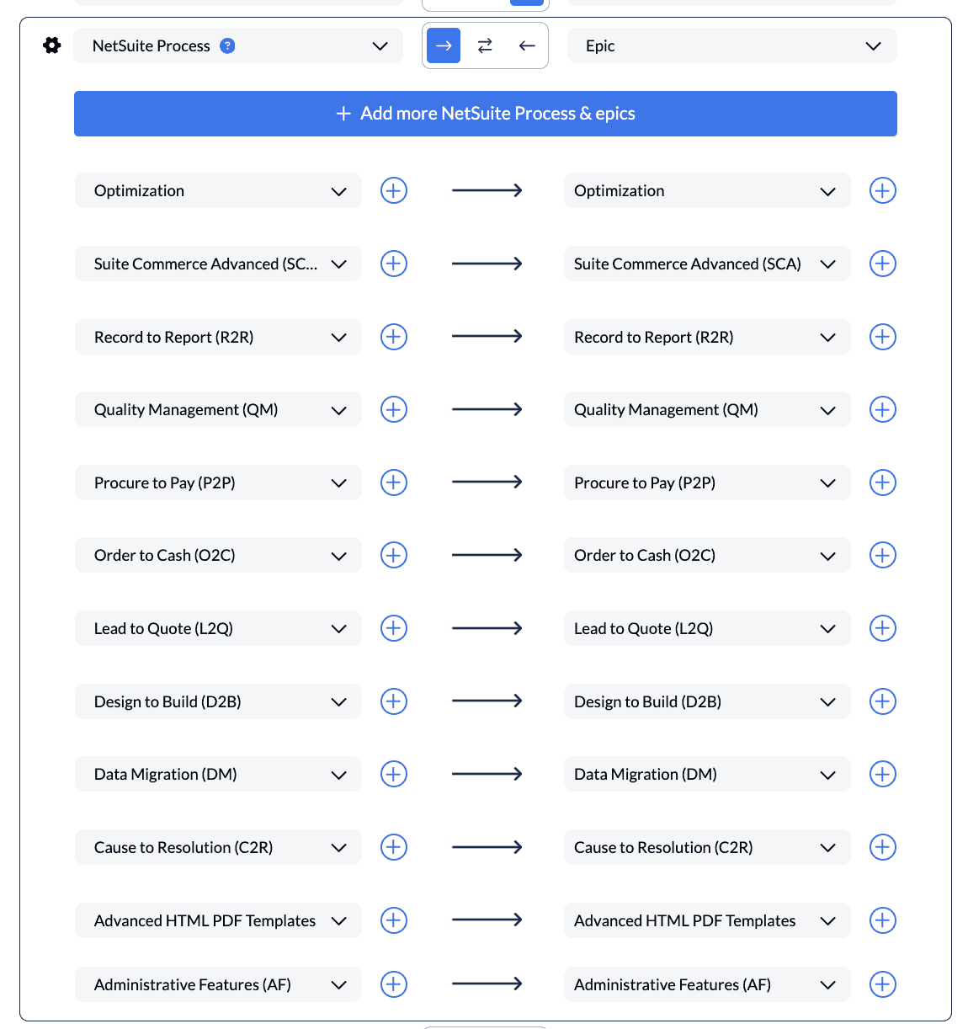Open right Cause to Resolution (C2R) dropdown
Image resolution: width=968 pixels, height=1029 pixels.
click(707, 847)
